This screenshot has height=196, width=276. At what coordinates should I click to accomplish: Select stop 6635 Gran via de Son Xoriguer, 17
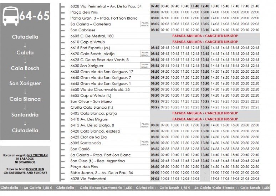pos(102,72)
